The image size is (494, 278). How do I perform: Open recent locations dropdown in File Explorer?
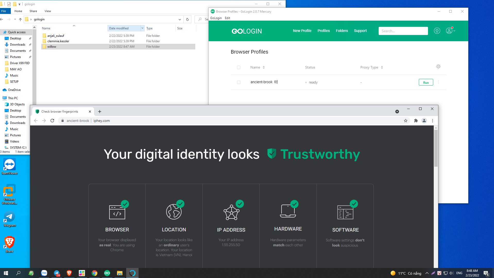tap(15, 19)
